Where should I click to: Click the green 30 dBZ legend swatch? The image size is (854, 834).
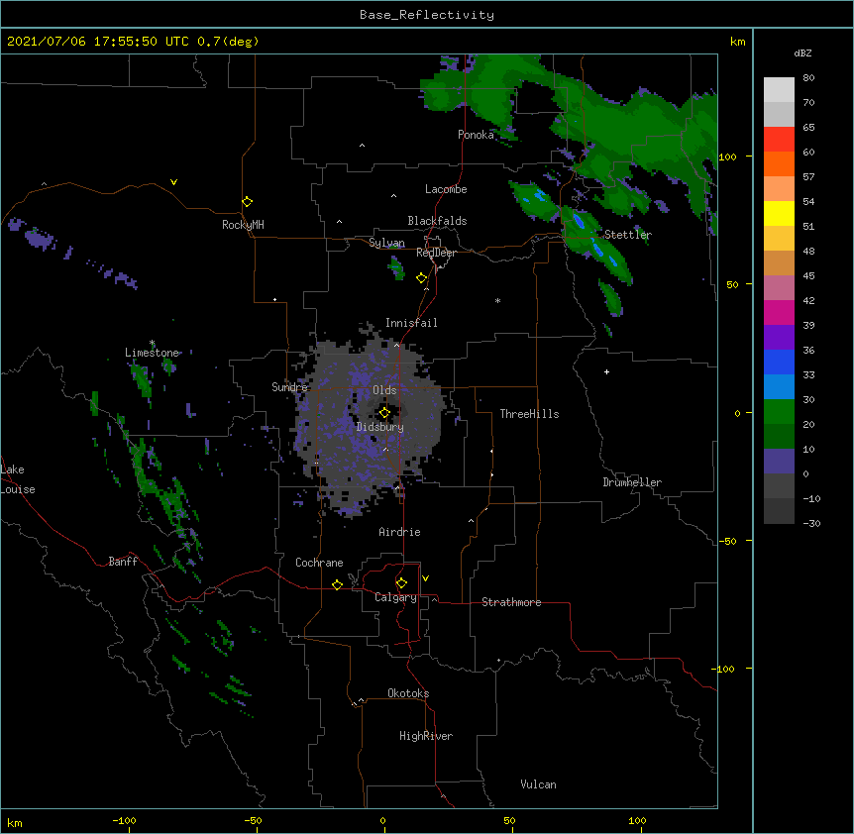[x=779, y=412]
